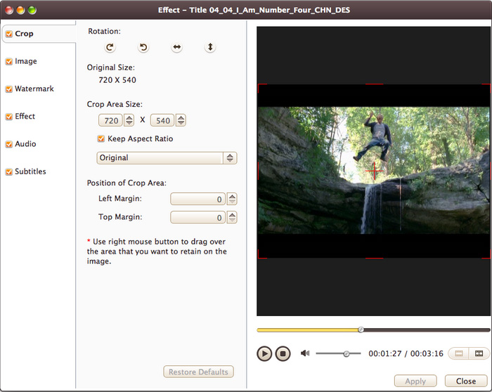Click the Close button
This screenshot has width=492, height=392.
point(465,381)
